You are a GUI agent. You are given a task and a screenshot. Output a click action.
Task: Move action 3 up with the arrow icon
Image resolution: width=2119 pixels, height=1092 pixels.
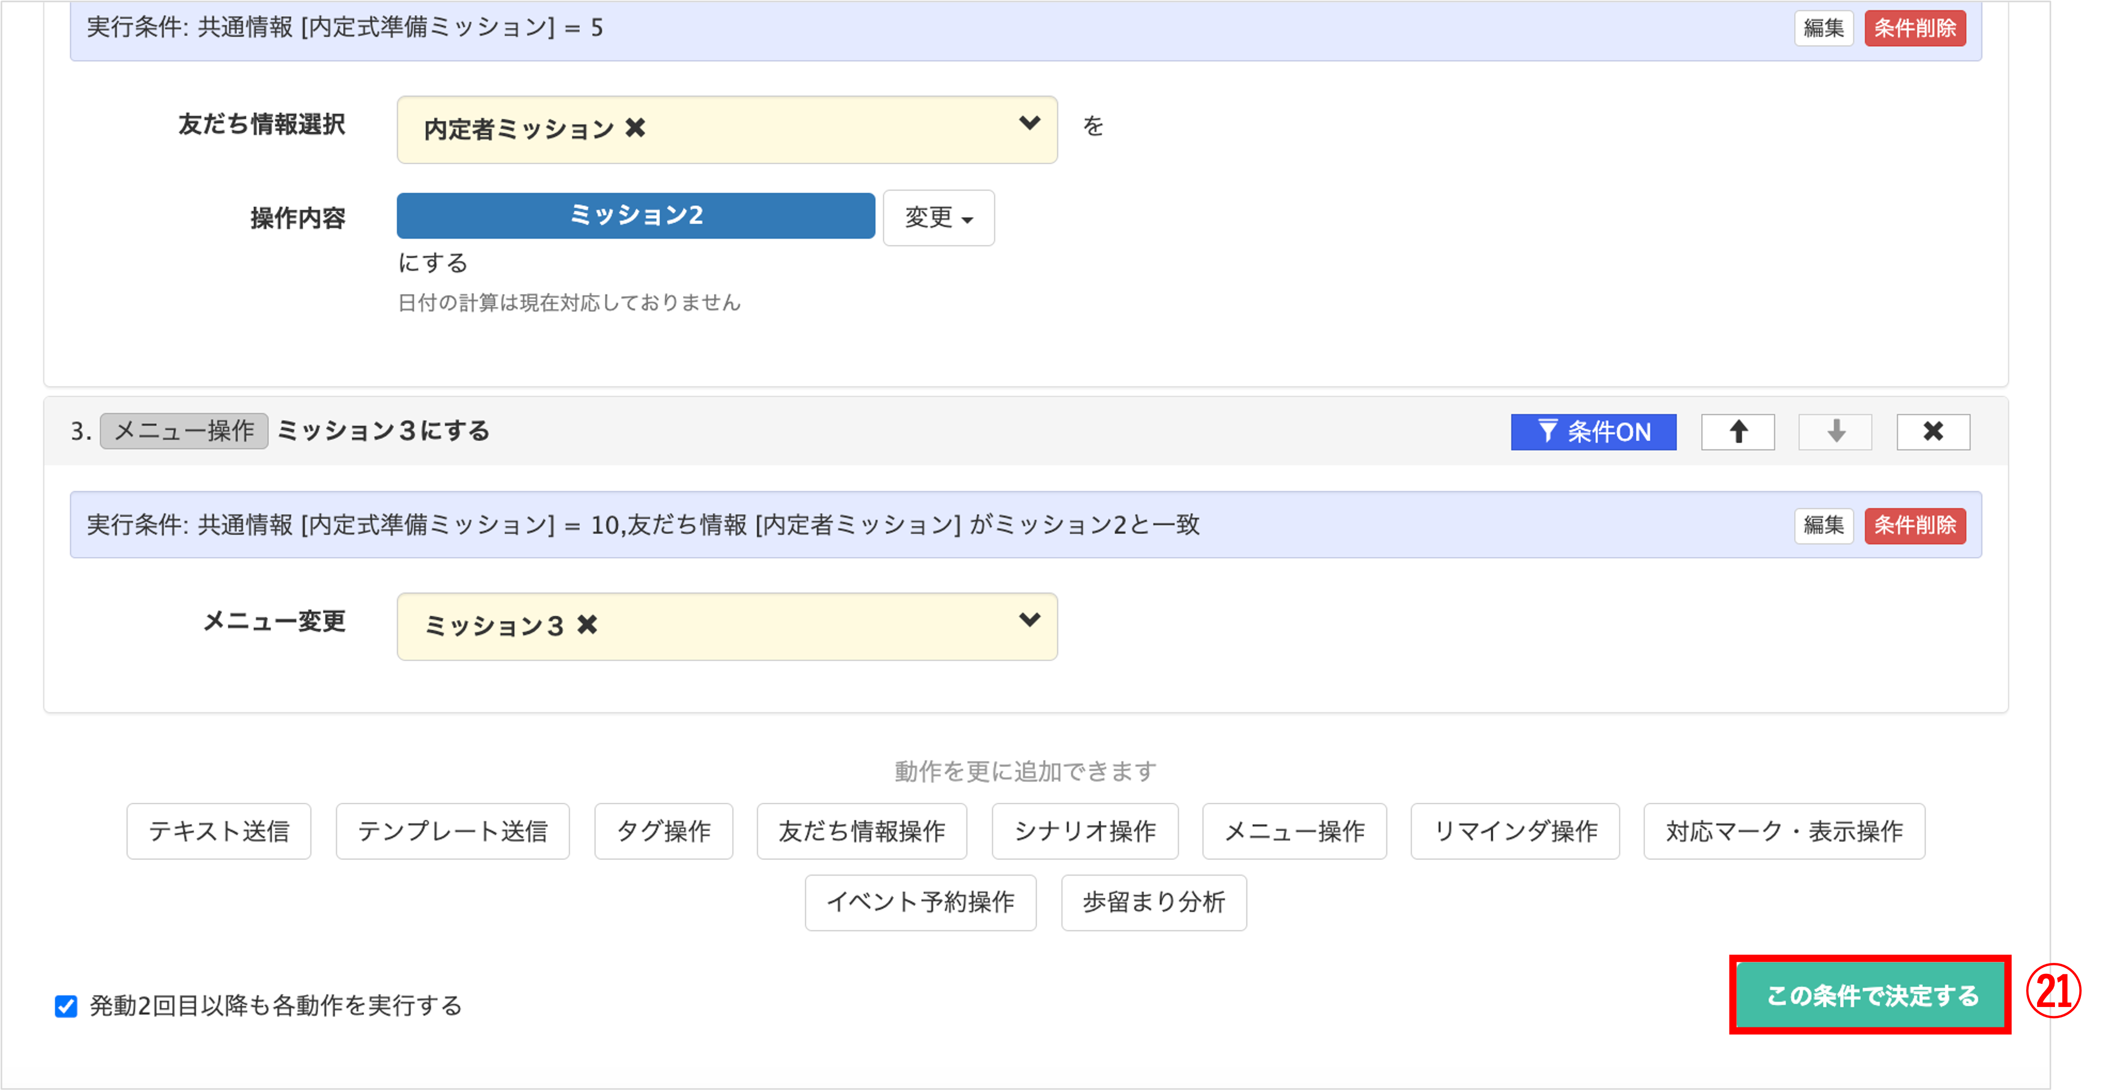pyautogui.click(x=1737, y=432)
